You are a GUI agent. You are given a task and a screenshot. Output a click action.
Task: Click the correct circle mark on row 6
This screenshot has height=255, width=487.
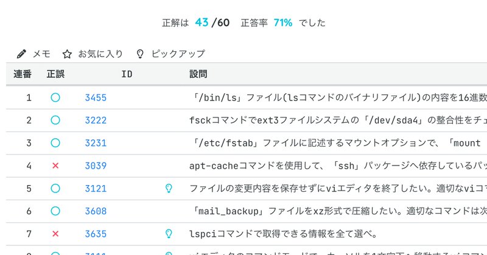(55, 211)
